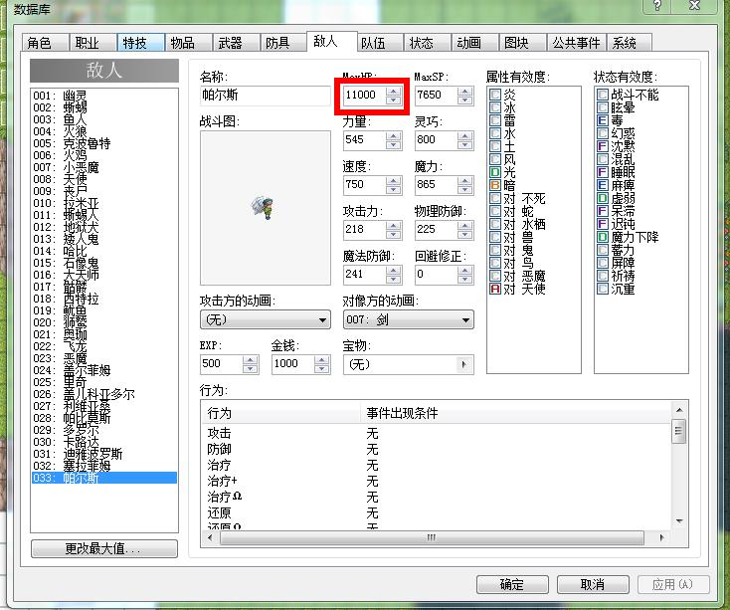The width and height of the screenshot is (730, 610).
Task: Select enemy 024: 姜尔菲姆
Action: 104,370
